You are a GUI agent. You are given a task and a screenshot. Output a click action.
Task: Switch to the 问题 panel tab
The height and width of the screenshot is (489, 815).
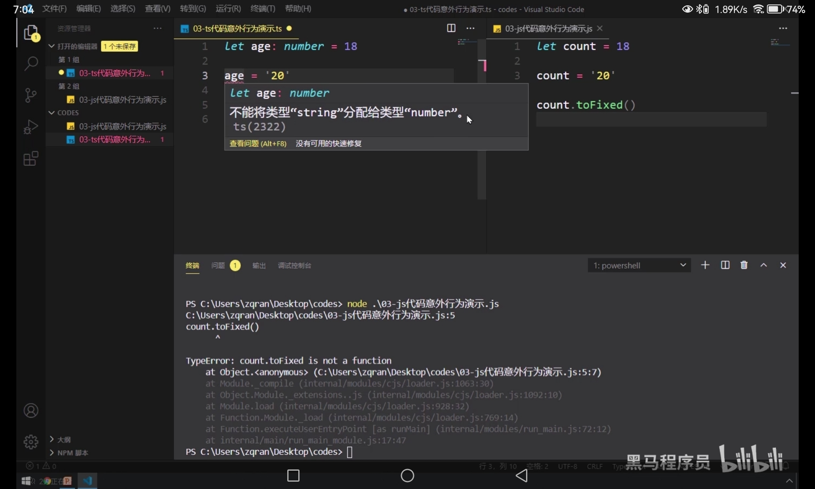(218, 266)
